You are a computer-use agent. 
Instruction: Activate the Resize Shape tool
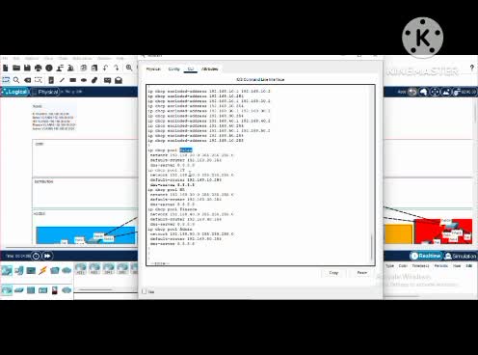click(39, 80)
